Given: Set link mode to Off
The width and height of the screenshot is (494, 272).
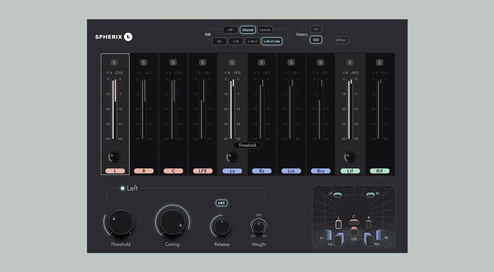Looking at the screenshot, I should [230, 30].
